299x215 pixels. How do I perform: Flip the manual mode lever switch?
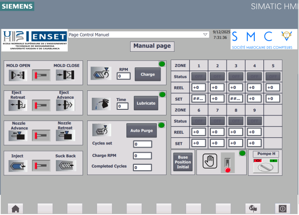[x=227, y=162]
